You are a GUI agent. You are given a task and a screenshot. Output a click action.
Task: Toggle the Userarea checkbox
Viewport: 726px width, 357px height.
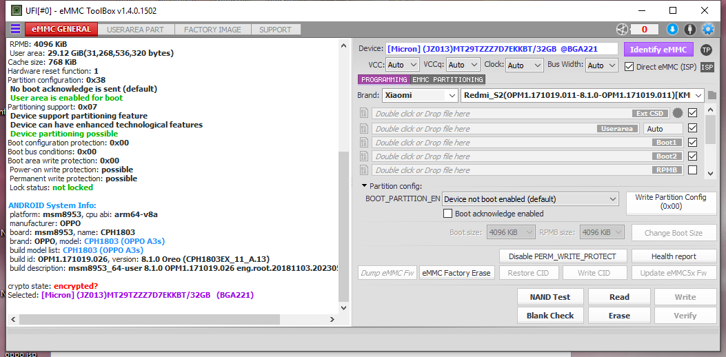(693, 127)
